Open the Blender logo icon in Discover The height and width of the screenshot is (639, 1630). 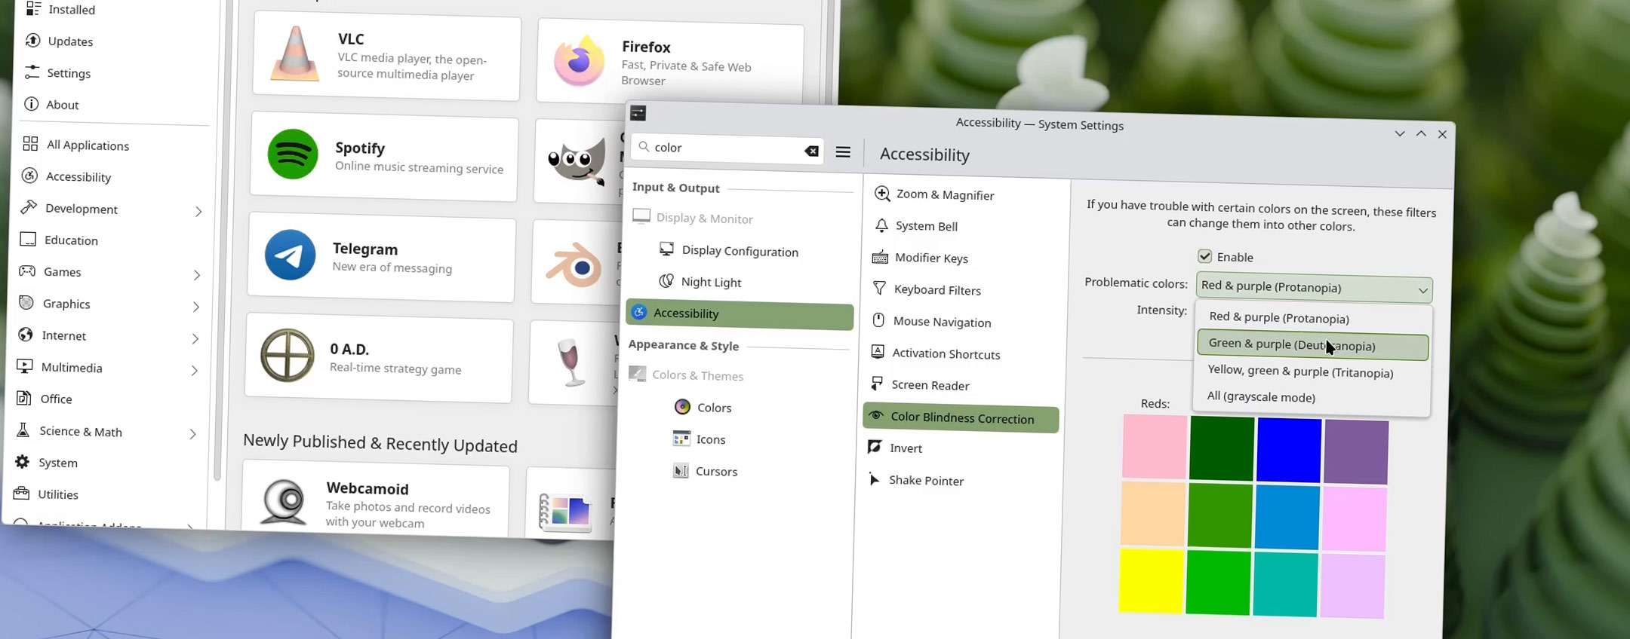[x=574, y=264]
